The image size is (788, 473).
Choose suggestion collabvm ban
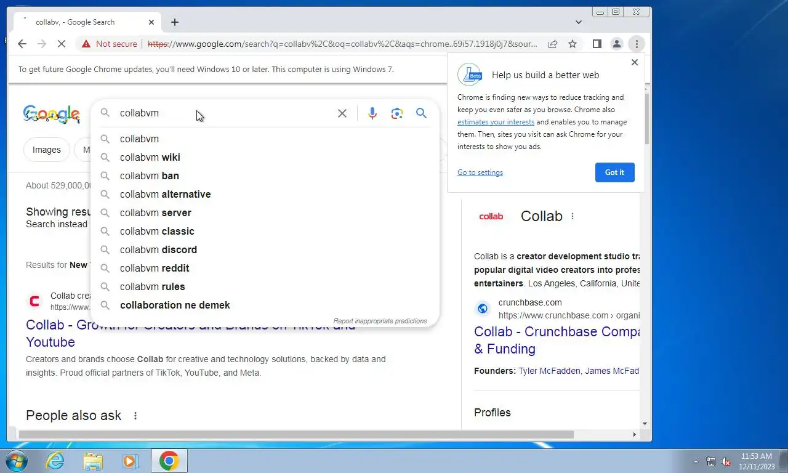[x=265, y=176]
